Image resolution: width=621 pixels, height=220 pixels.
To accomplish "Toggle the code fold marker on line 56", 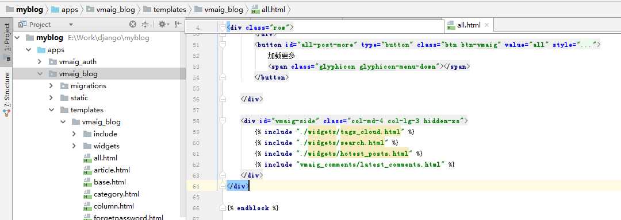I will (223, 99).
